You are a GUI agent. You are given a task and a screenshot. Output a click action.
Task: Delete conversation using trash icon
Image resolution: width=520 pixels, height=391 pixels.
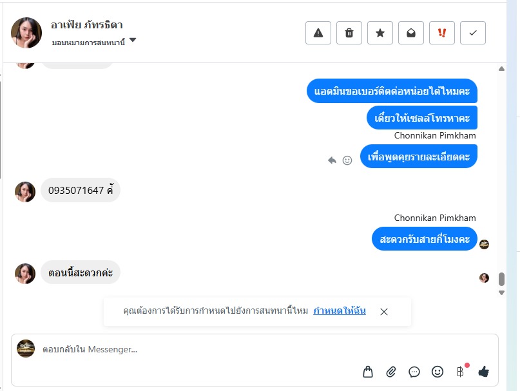[349, 33]
